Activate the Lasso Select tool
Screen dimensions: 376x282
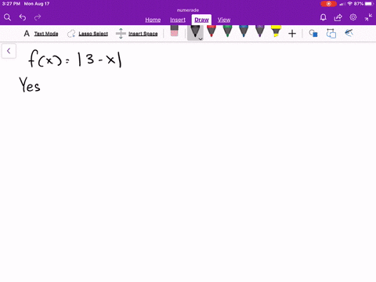(88, 34)
